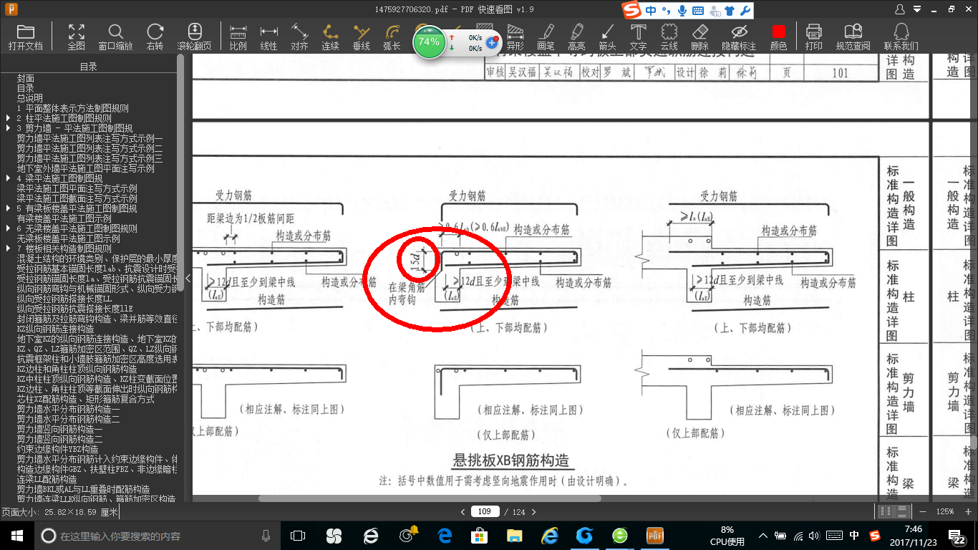
Task: Open the 总说明 bookmark
Action: pos(30,98)
